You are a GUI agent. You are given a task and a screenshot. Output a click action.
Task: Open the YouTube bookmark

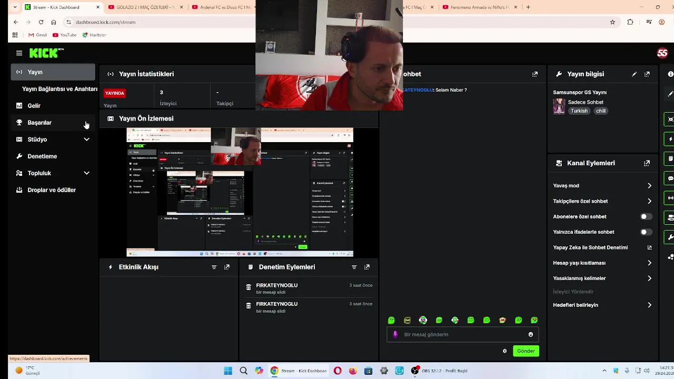click(x=65, y=35)
